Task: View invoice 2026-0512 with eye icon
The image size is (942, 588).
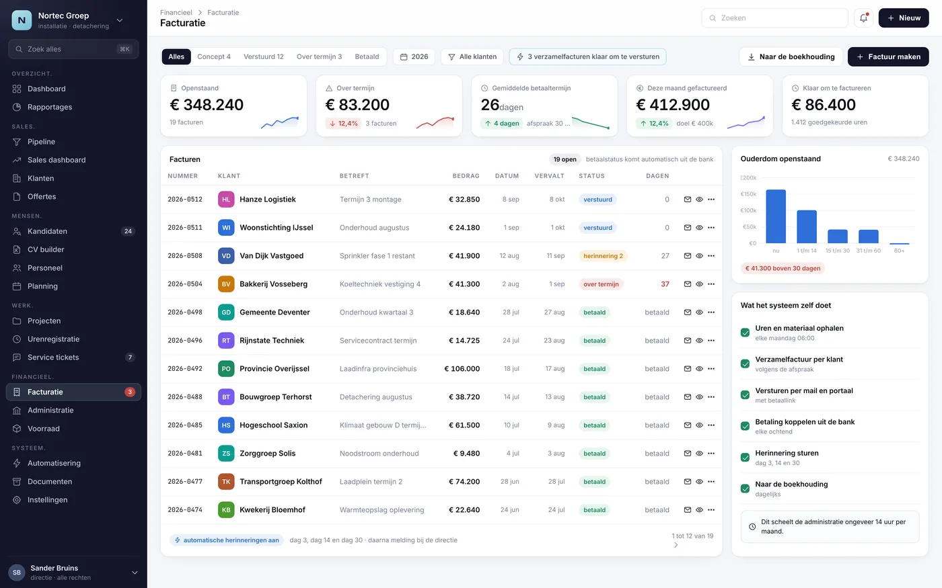Action: click(699, 200)
